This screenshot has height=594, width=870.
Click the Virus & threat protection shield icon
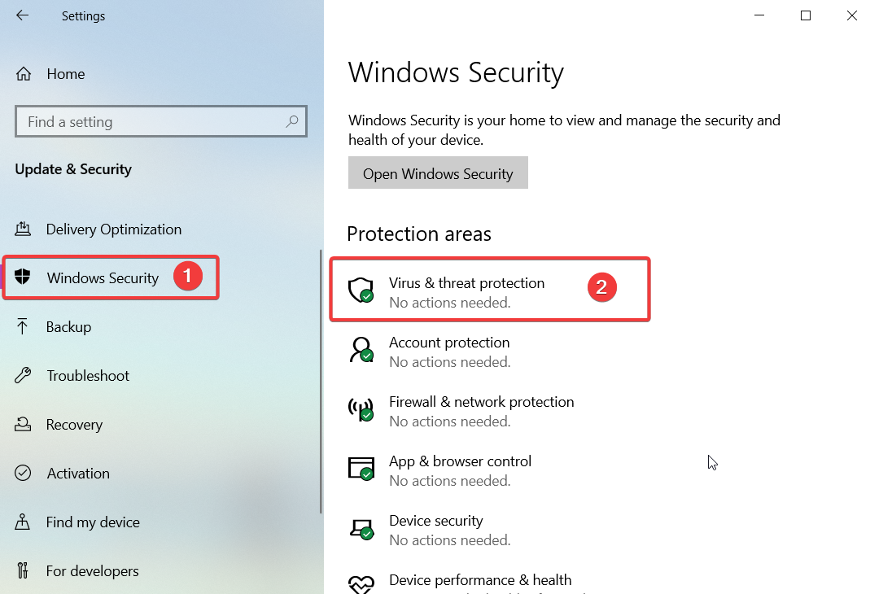361,290
